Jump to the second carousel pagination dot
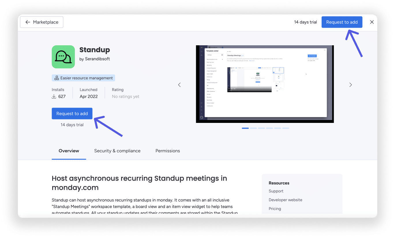 coord(253,128)
